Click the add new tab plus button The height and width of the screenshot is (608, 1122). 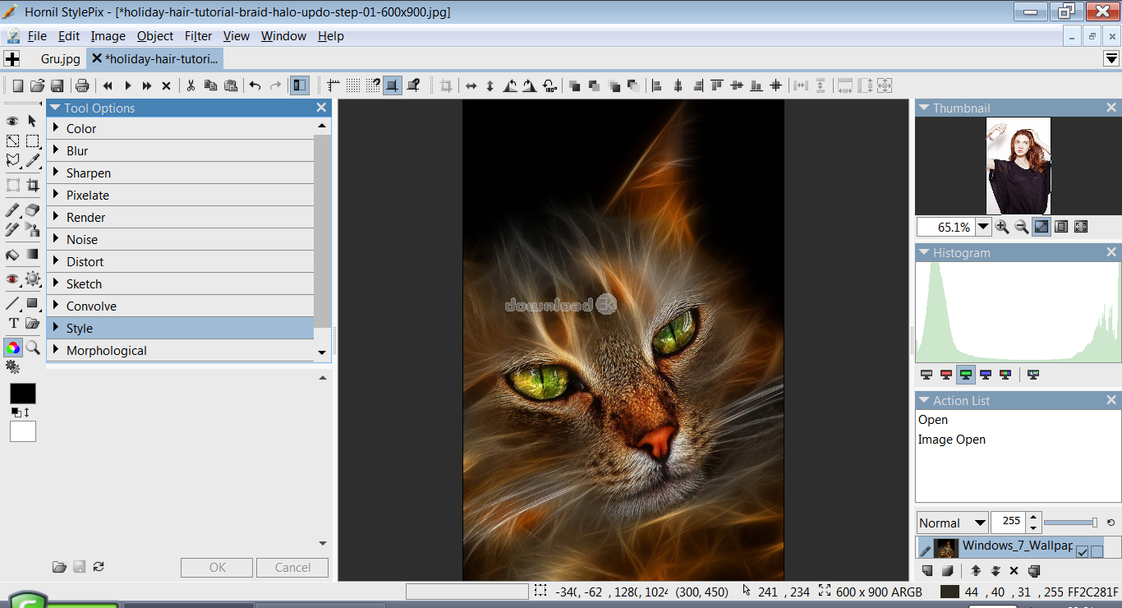pos(11,58)
